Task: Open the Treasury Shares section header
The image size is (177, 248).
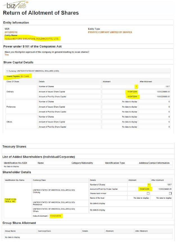Action: [14, 146]
